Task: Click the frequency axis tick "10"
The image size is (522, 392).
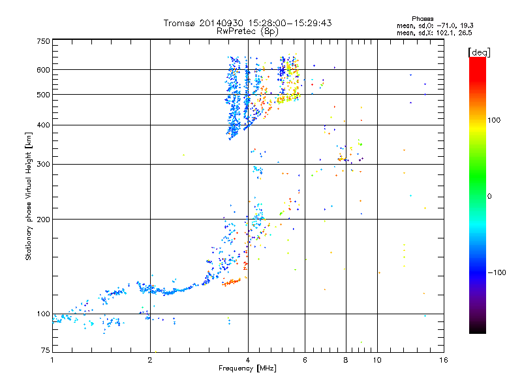Action: click(x=377, y=360)
